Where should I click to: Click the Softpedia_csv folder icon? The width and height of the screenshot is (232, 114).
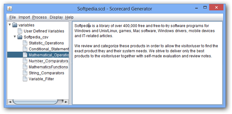click(20, 37)
